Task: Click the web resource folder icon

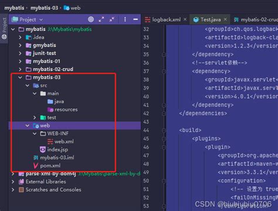Action: (x=36, y=125)
